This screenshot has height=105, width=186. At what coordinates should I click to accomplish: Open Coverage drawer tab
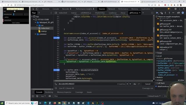(x=79, y=92)
